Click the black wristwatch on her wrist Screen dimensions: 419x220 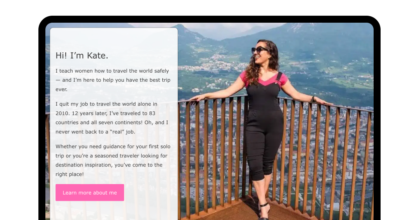point(314,99)
